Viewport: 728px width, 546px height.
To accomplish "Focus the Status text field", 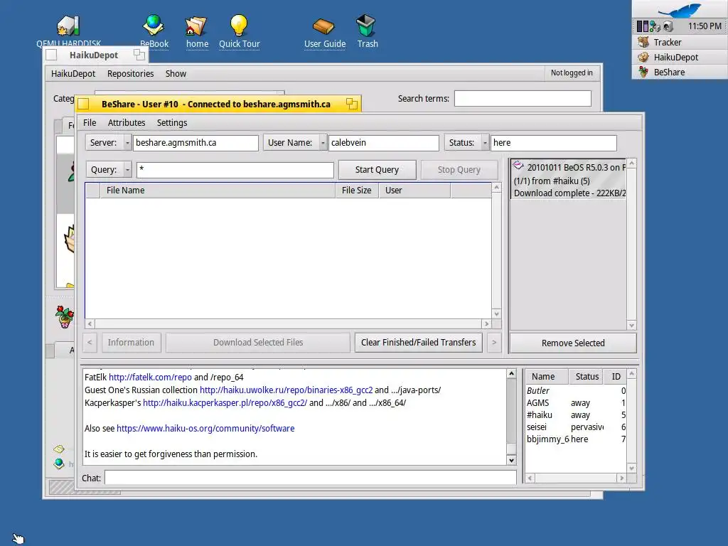I will click(553, 142).
